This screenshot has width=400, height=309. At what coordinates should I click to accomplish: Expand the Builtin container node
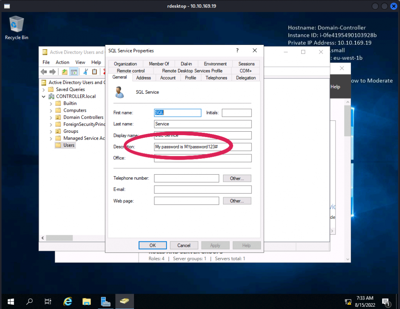click(51, 104)
